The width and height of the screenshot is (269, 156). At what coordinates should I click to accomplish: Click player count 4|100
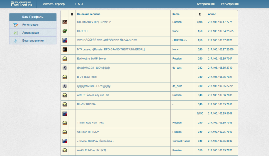point(200,22)
